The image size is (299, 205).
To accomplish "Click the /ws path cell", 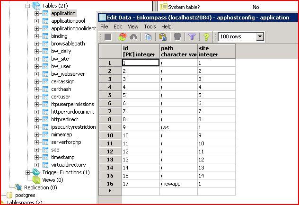I will (178, 127).
